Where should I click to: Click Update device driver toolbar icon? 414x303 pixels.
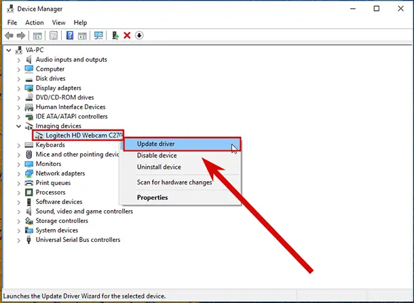tap(115, 35)
